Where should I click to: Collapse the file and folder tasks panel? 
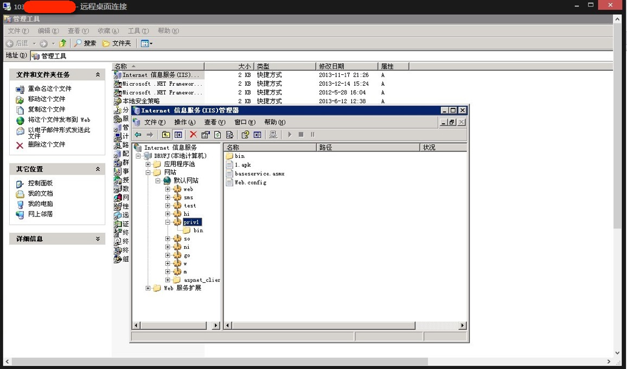pyautogui.click(x=98, y=75)
